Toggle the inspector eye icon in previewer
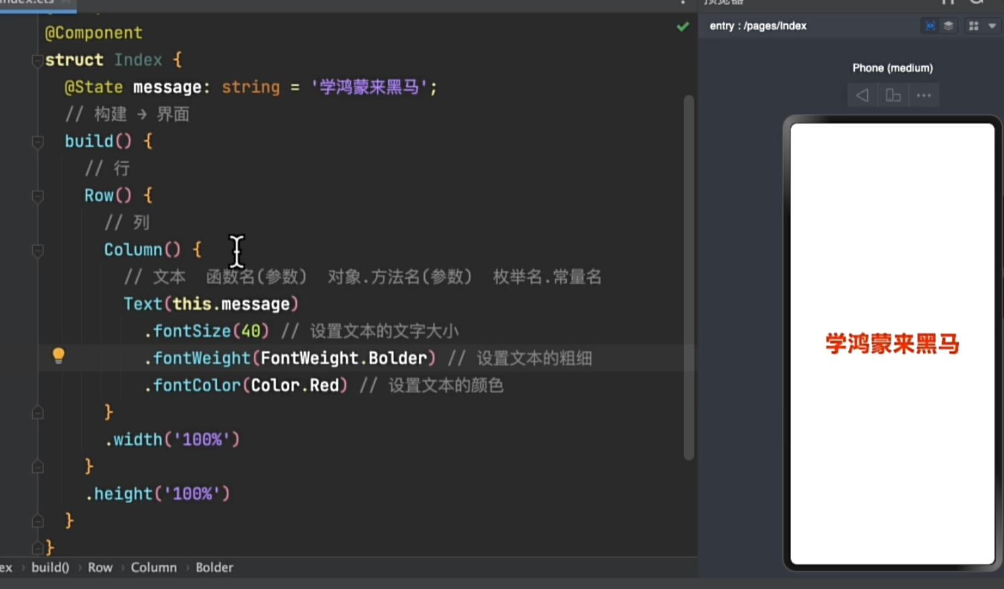Image resolution: width=1004 pixels, height=589 pixels. 930,26
